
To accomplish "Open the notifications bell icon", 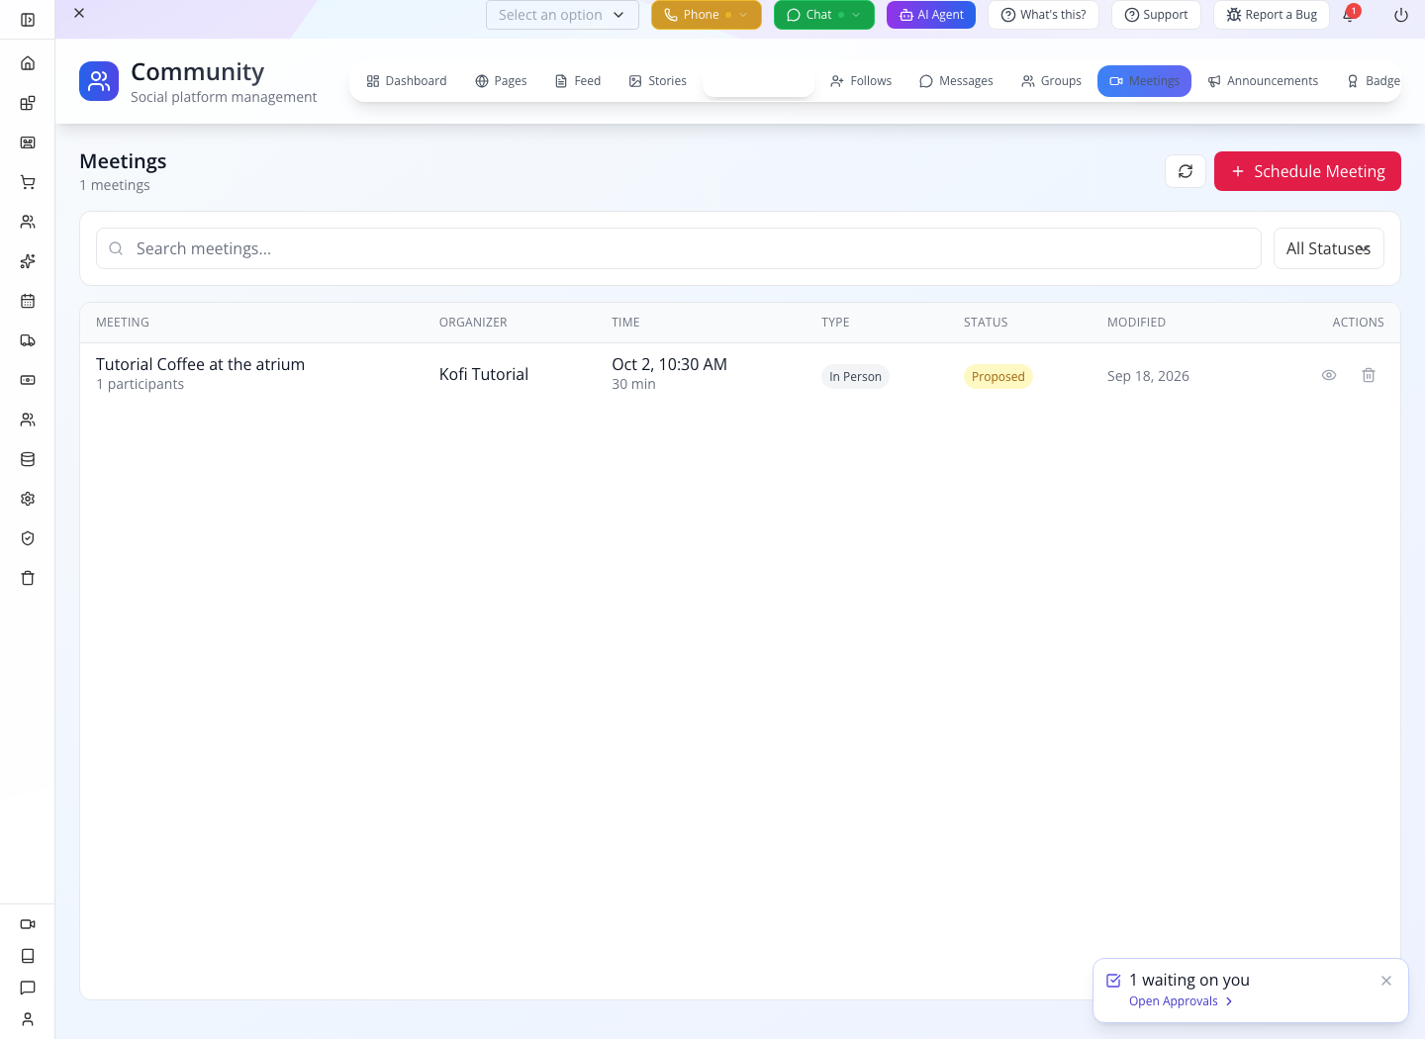I will [x=1349, y=15].
